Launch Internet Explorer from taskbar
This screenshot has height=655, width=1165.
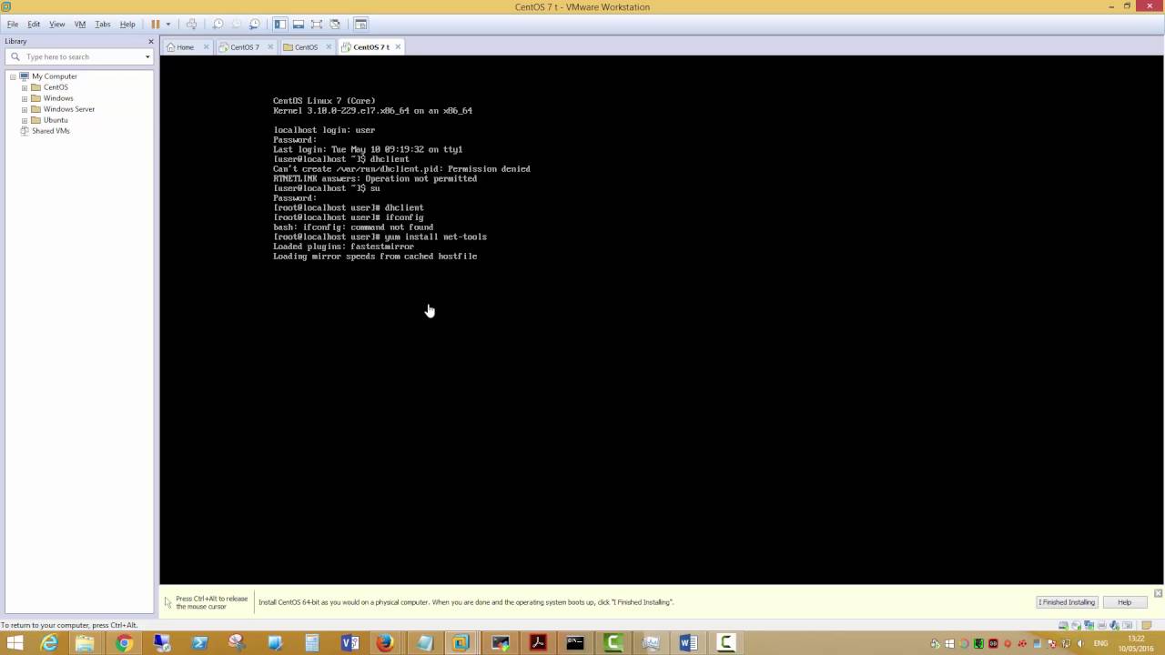point(49,643)
